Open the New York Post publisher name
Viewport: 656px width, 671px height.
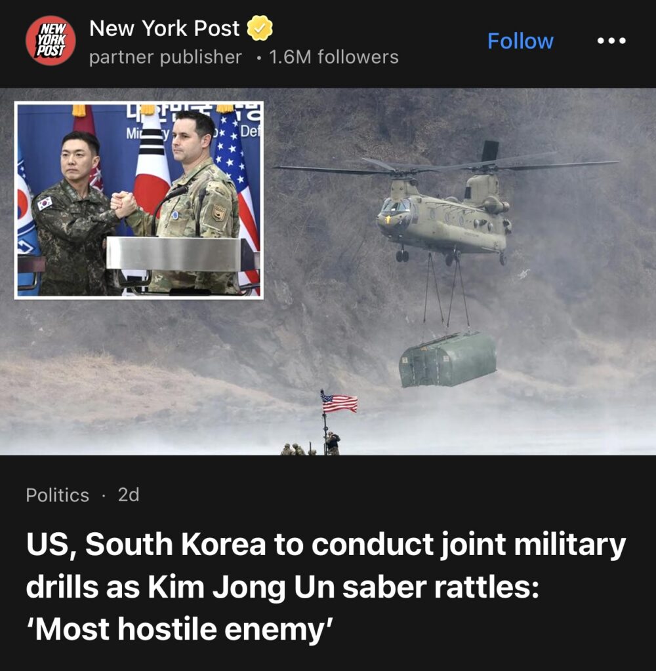(x=164, y=29)
